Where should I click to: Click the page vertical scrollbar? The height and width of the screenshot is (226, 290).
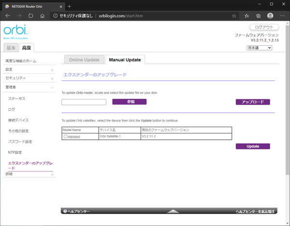(287, 100)
